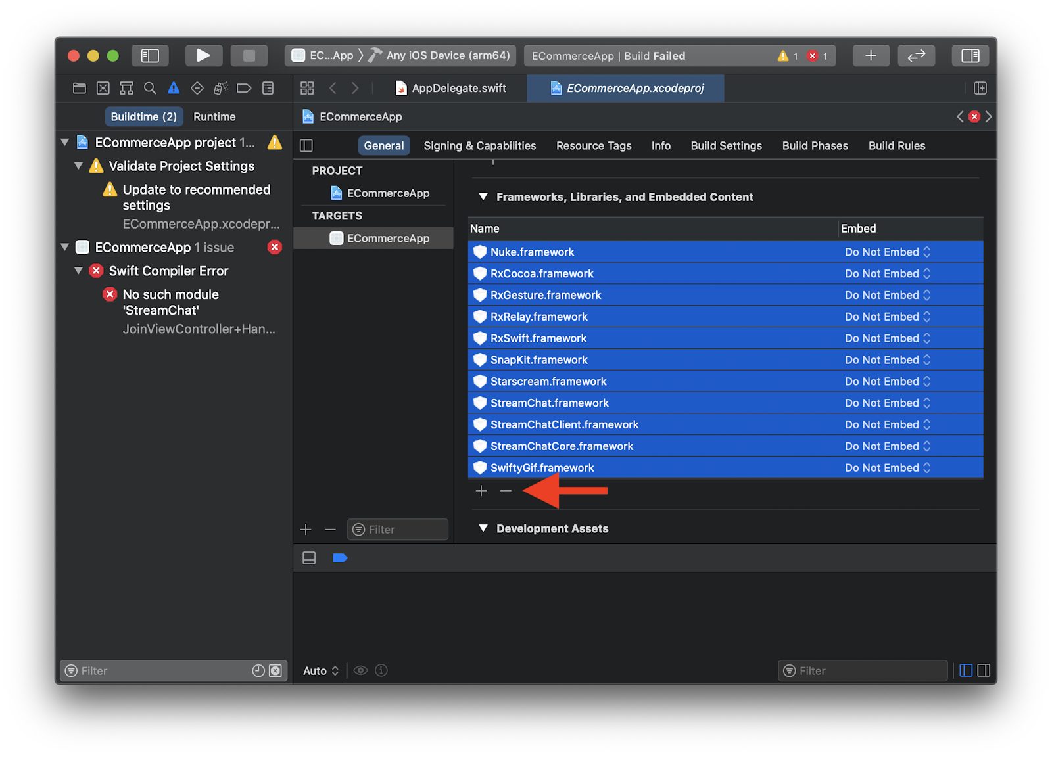
Task: Switch to the Runtime issues filter
Action: [x=214, y=116]
